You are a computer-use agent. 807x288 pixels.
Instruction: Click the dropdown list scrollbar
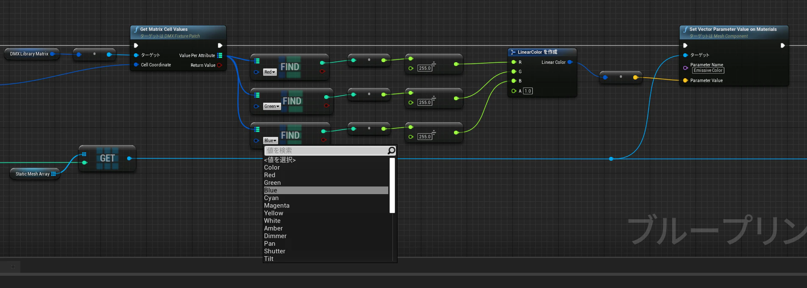click(x=392, y=186)
